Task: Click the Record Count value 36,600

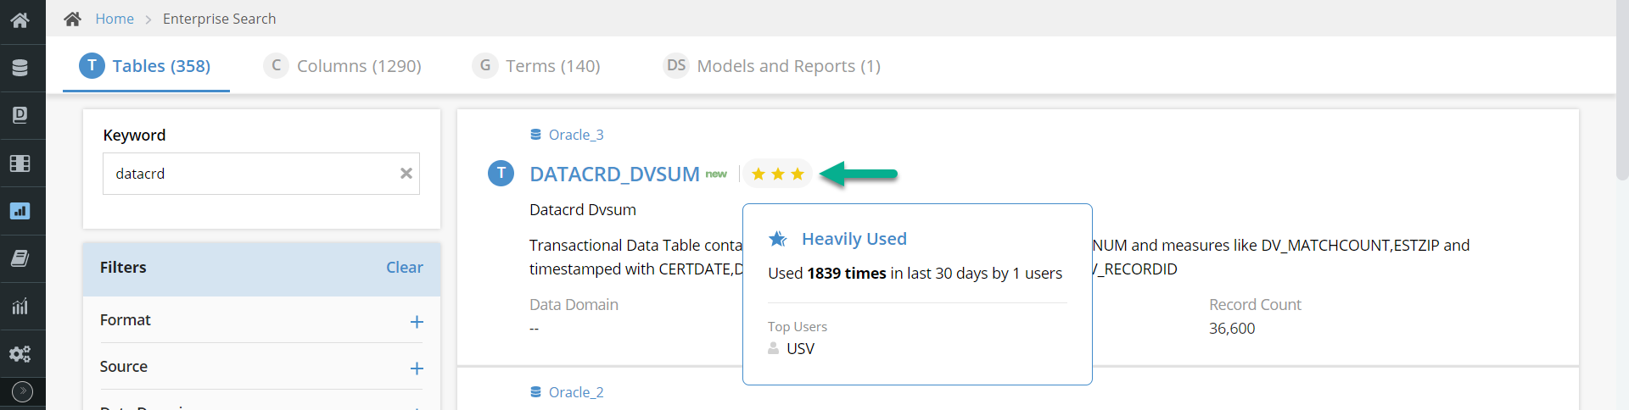Action: (x=1232, y=329)
